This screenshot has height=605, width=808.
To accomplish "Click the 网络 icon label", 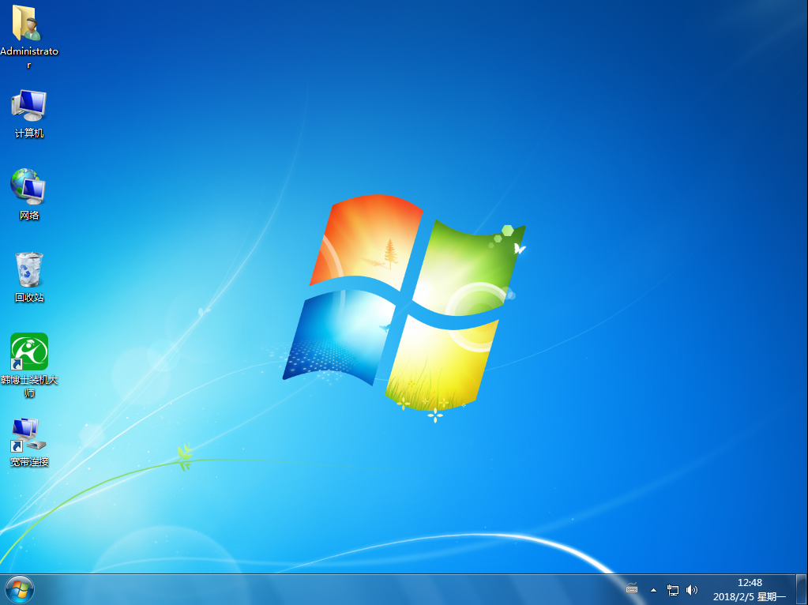I will [x=28, y=214].
